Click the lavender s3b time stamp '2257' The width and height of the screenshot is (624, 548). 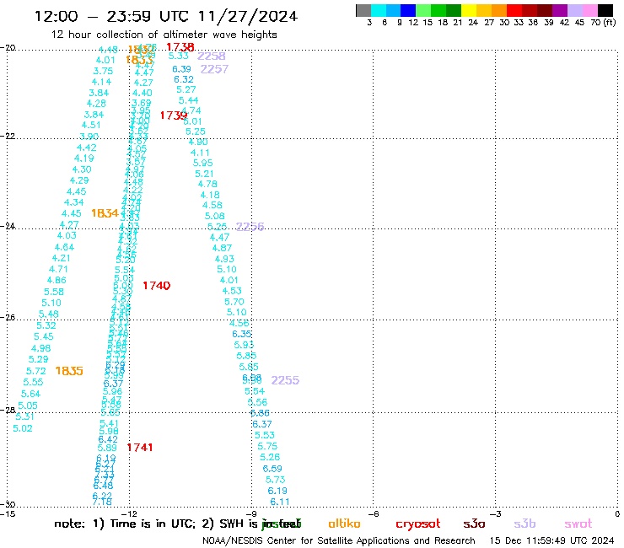click(x=214, y=69)
